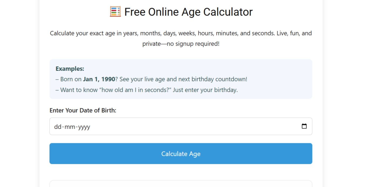Image resolution: width=368 pixels, height=187 pixels.
Task: Click the Calculate Age button
Action: [181, 154]
